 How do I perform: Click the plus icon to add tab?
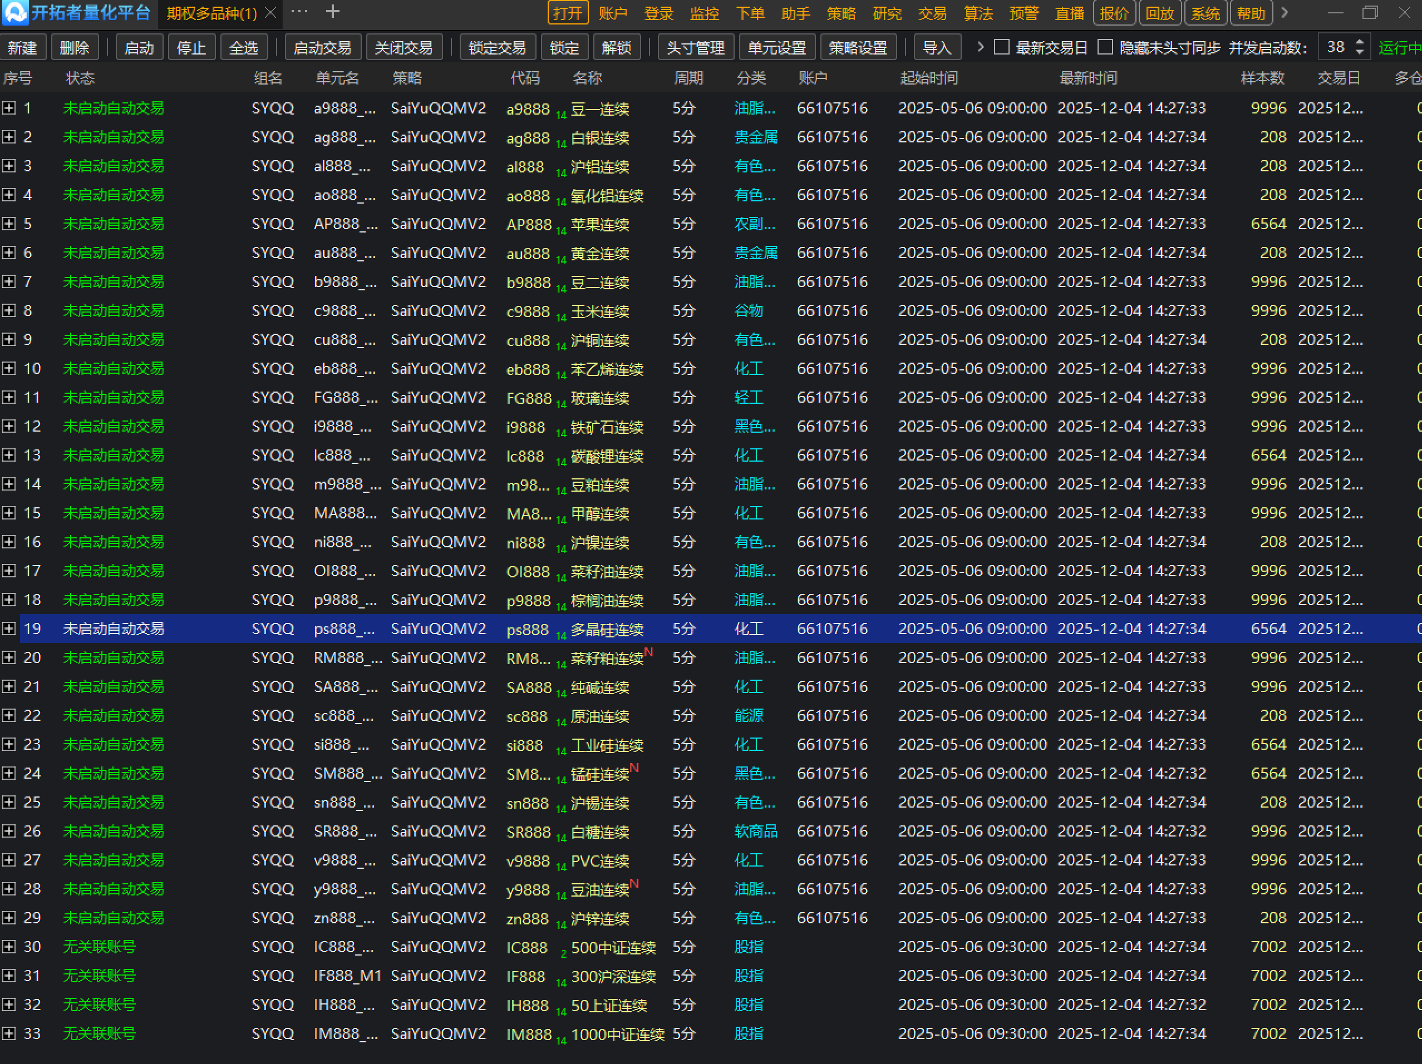tap(332, 12)
